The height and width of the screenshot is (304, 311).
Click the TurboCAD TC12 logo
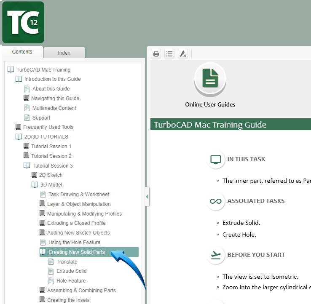pyautogui.click(x=23, y=22)
